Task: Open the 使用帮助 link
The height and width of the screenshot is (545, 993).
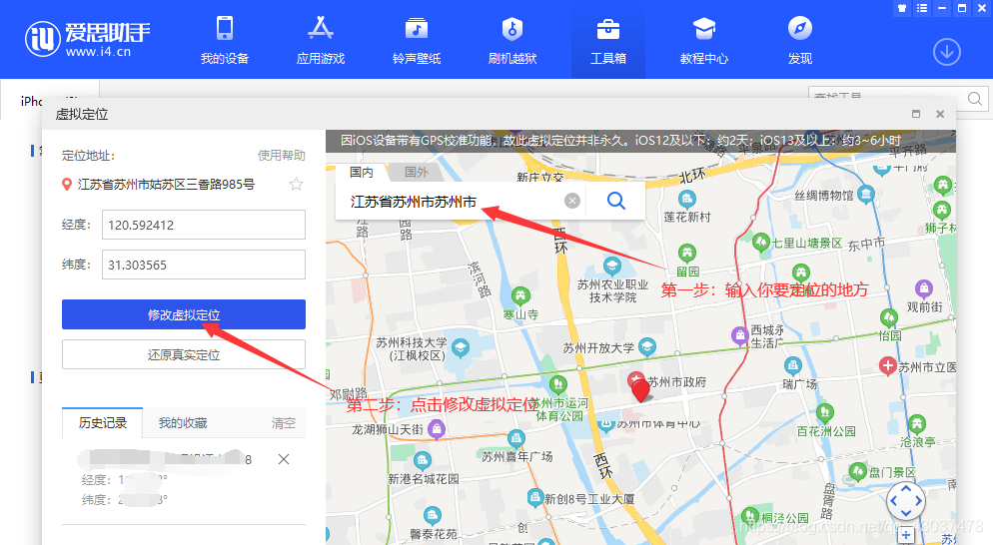Action: (281, 155)
